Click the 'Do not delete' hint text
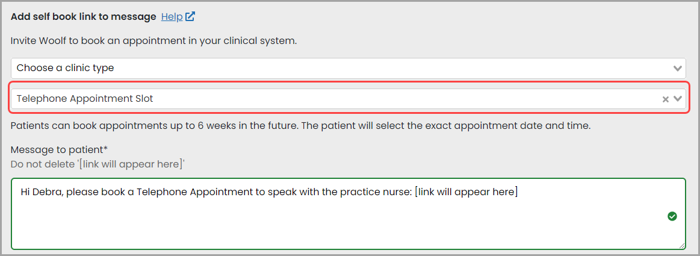The width and height of the screenshot is (700, 256). 98,164
